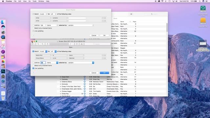210x118 pixels.
Task: Click in the iTunes search field
Action: click(x=155, y=14)
